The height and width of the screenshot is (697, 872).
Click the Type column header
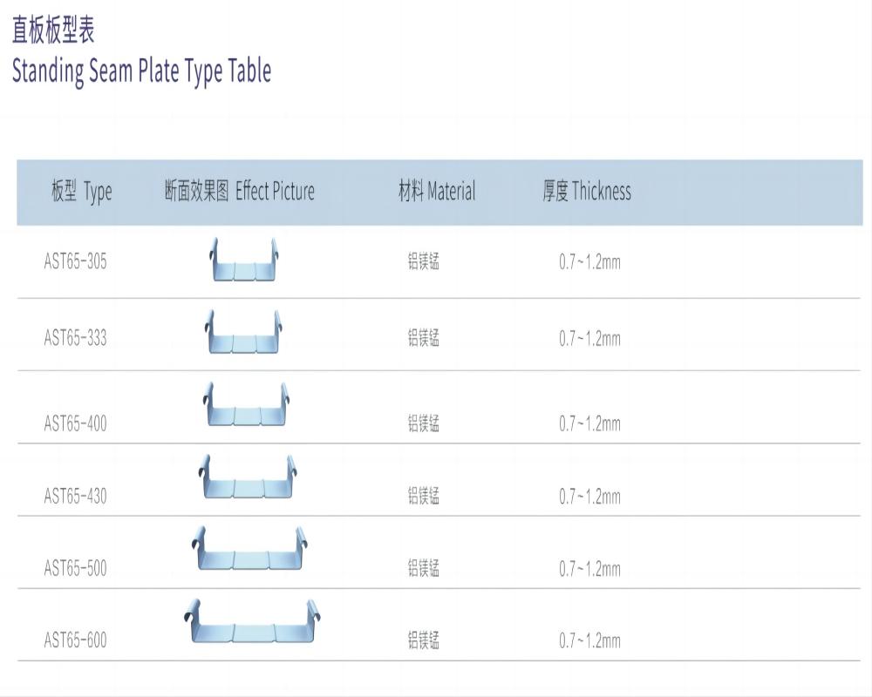tap(81, 192)
